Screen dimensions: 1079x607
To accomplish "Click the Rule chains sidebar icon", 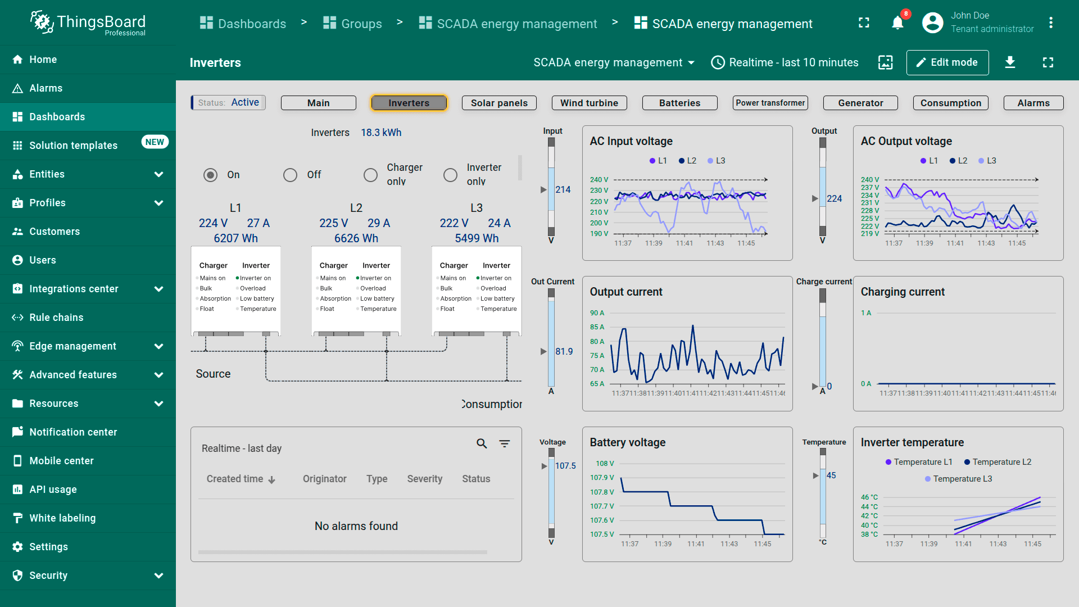I will 17,318.
